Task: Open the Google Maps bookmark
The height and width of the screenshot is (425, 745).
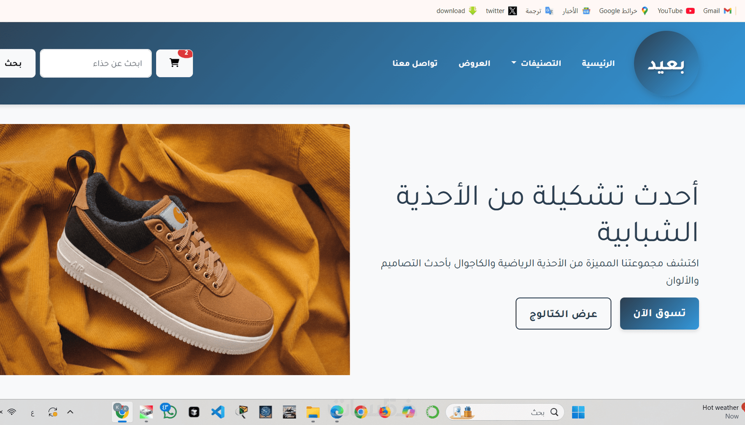Action: coord(624,11)
